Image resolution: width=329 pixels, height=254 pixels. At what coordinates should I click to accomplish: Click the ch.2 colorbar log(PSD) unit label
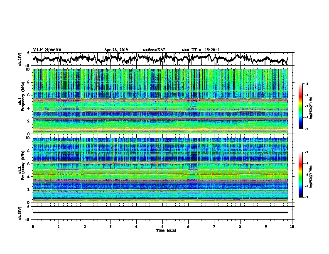pos(311,176)
